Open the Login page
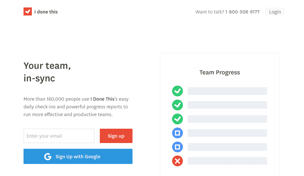This screenshot has width=304, height=176. coord(275,12)
